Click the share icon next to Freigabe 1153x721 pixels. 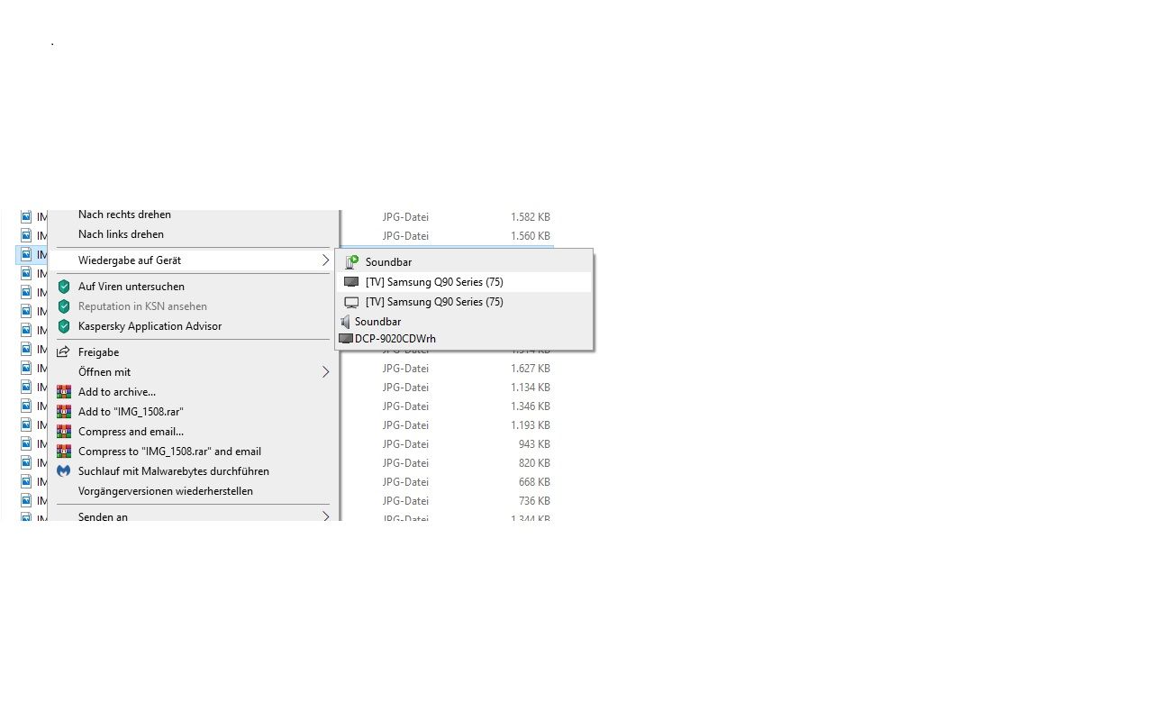(x=64, y=352)
